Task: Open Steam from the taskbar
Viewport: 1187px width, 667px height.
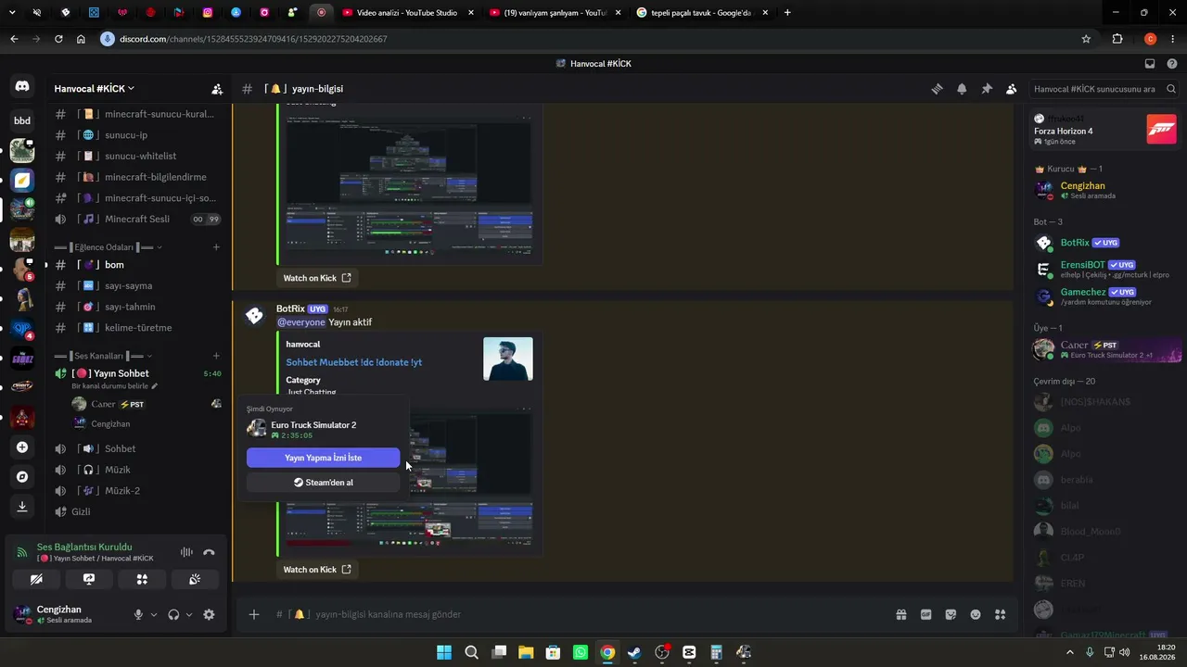Action: point(634,652)
